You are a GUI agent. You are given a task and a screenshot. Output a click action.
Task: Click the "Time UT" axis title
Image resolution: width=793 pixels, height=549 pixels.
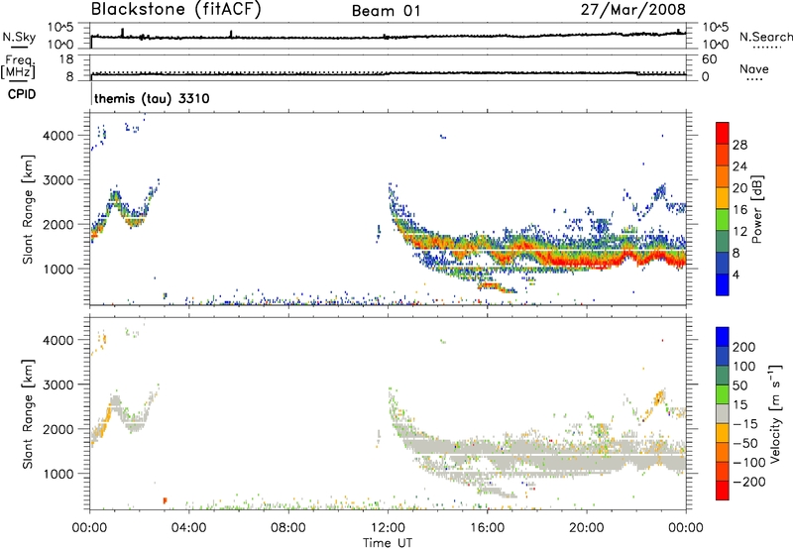tap(388, 543)
